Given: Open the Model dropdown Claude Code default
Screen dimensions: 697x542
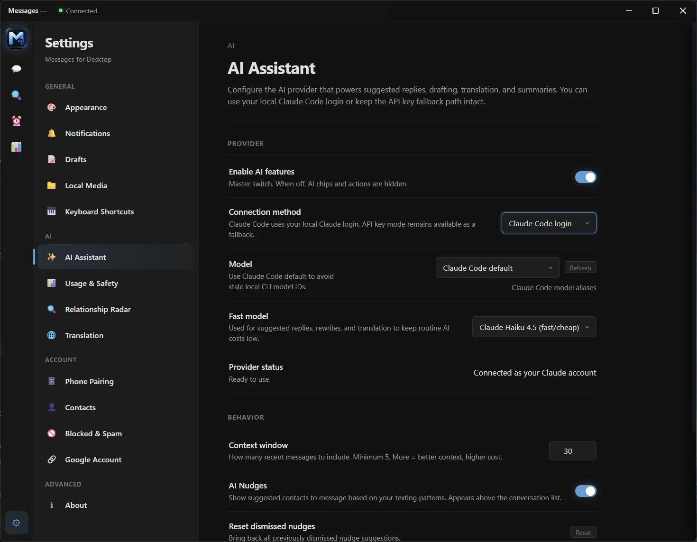Looking at the screenshot, I should (x=497, y=268).
